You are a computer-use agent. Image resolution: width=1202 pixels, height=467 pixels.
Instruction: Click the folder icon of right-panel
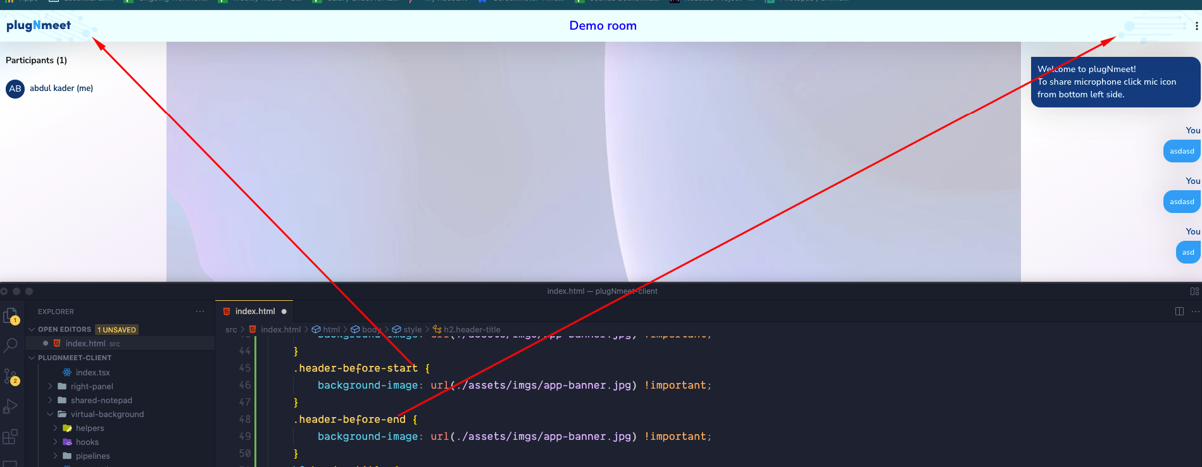pyautogui.click(x=62, y=386)
